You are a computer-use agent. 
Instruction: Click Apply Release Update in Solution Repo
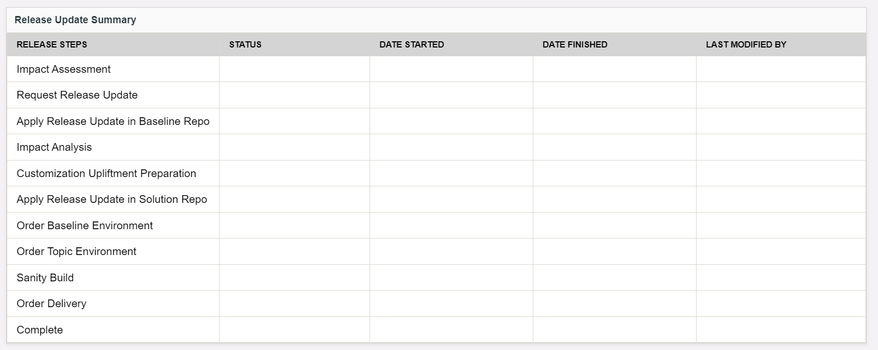pyautogui.click(x=112, y=199)
